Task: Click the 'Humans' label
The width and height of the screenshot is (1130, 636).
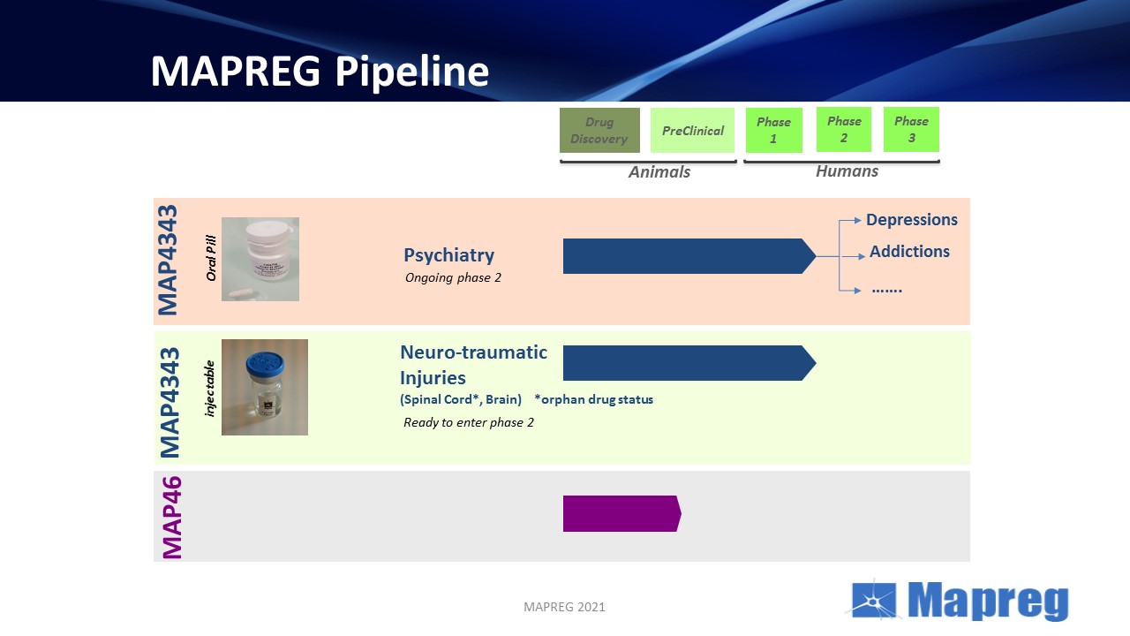Action: (847, 171)
